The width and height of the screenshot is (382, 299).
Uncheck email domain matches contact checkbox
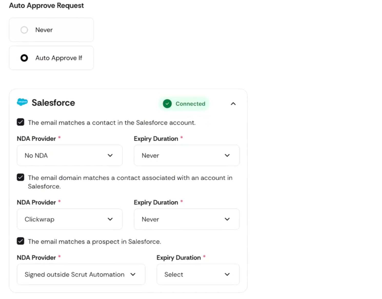coord(21,177)
